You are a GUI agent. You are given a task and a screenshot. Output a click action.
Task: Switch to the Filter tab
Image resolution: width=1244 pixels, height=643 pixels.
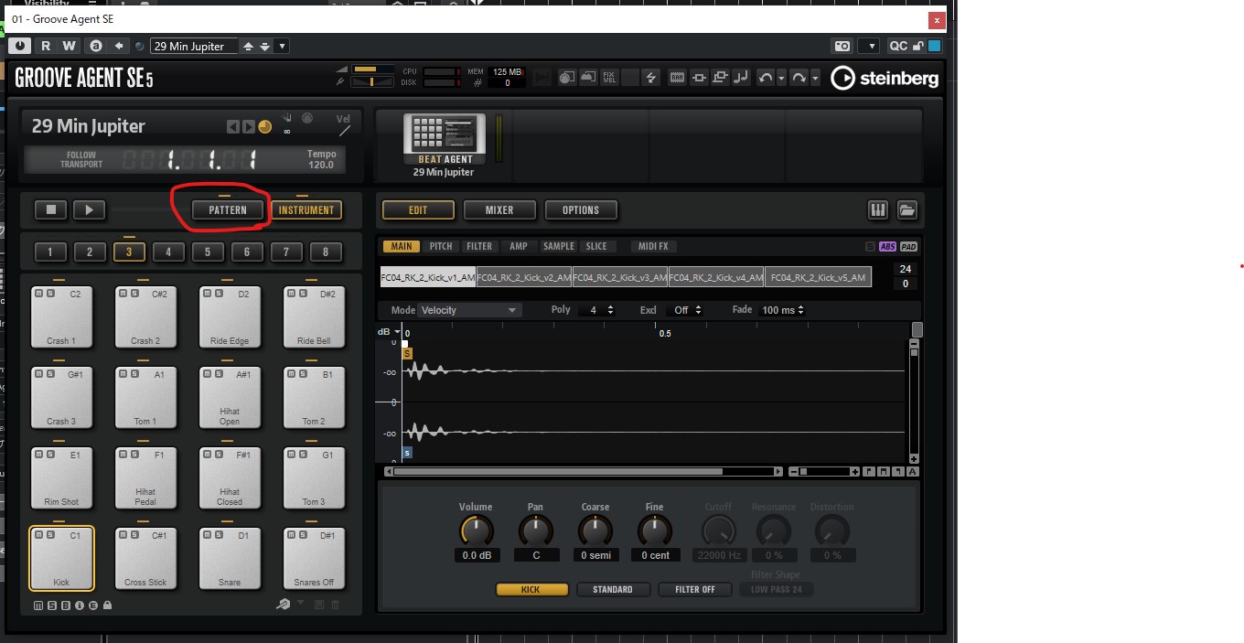point(479,246)
